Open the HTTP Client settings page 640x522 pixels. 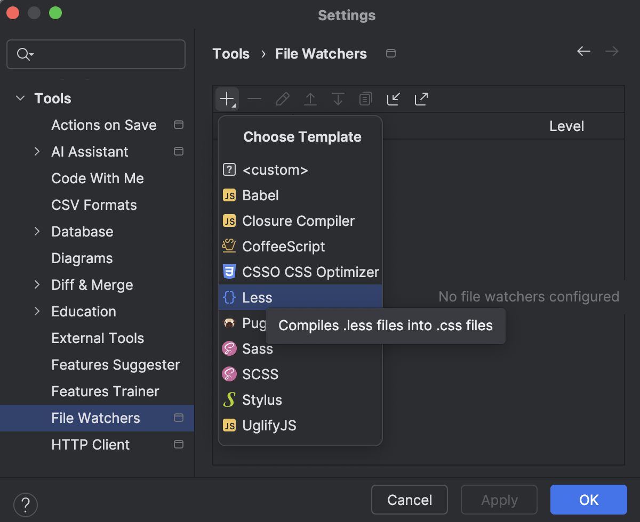pos(90,444)
